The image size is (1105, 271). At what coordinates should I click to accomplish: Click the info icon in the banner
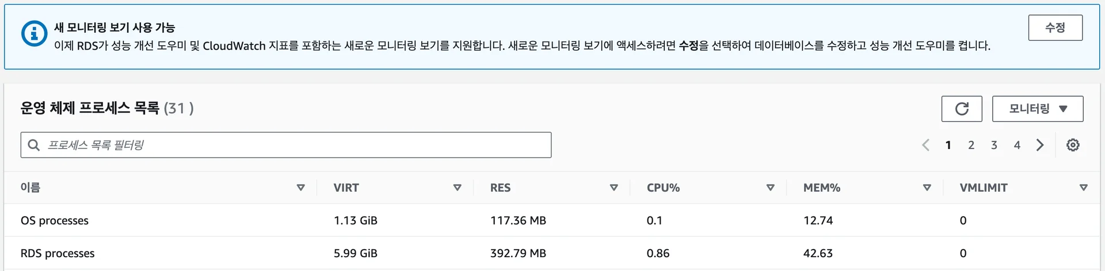34,34
